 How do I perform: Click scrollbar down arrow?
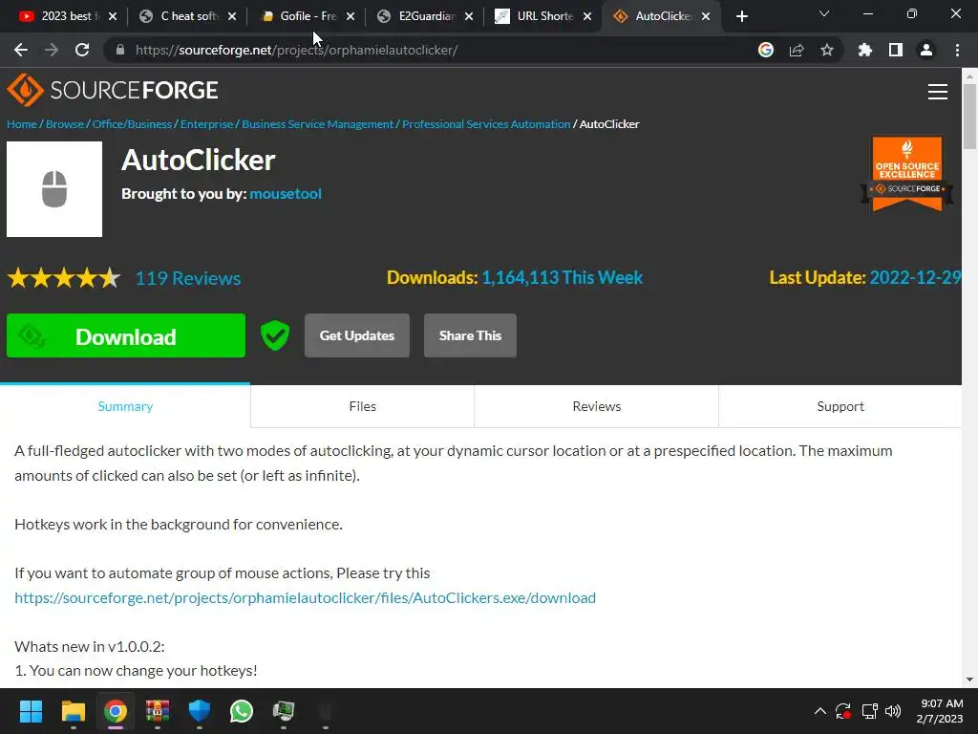(x=969, y=680)
